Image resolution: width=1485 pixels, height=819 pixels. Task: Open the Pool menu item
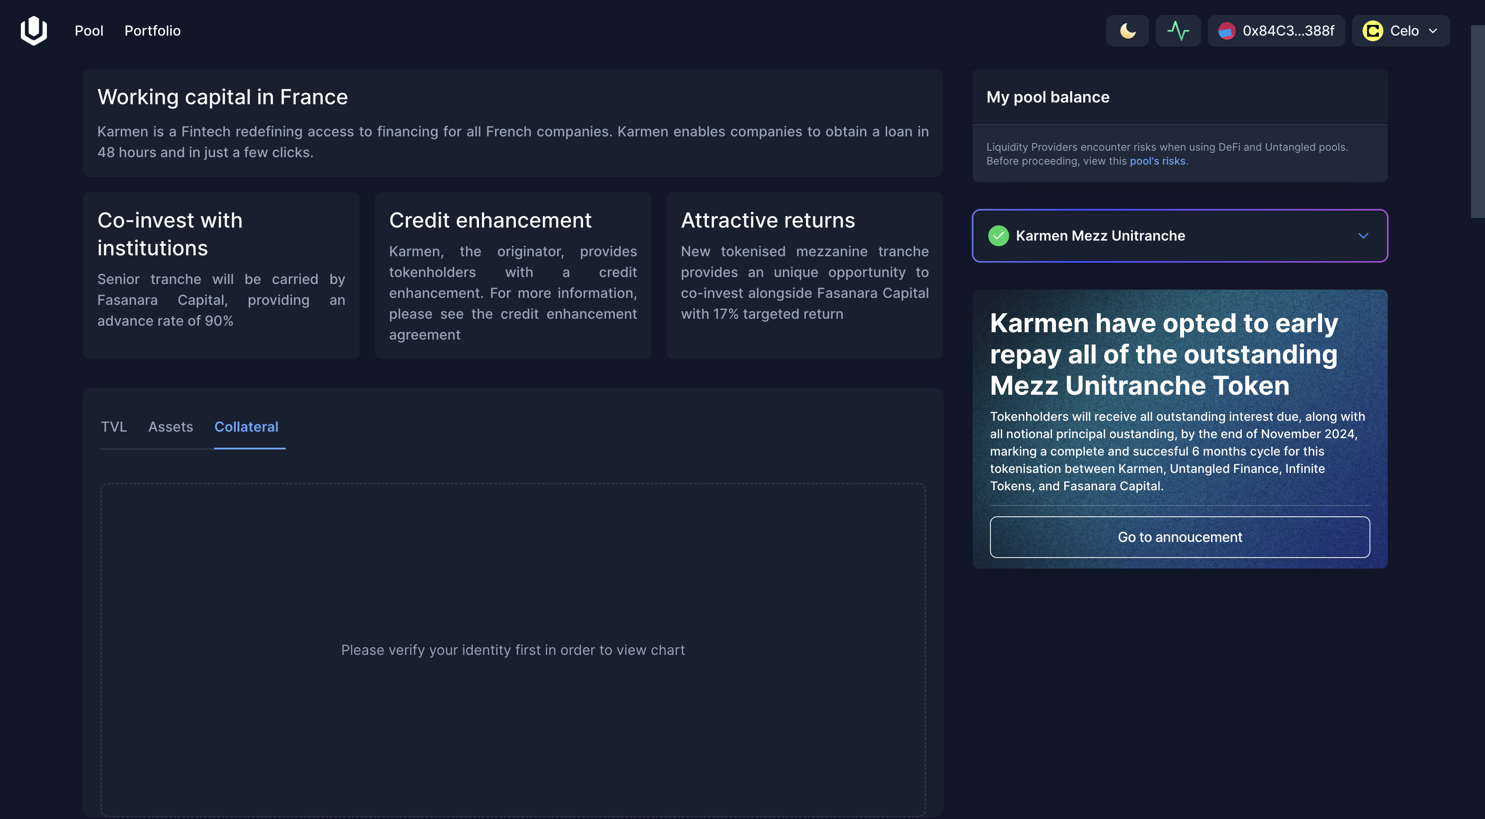pos(89,30)
